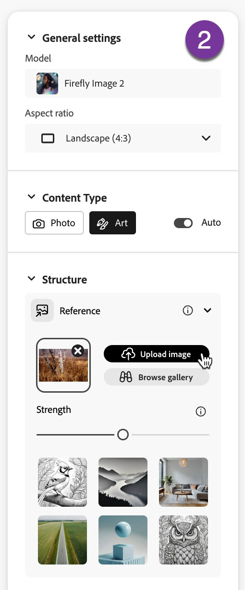Collapse the Reference panel chevron
This screenshot has width=245, height=590.
208,310
